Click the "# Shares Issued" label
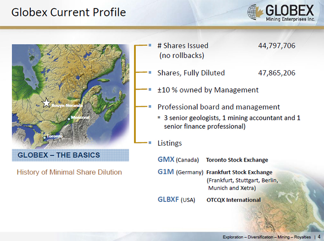 point(183,46)
